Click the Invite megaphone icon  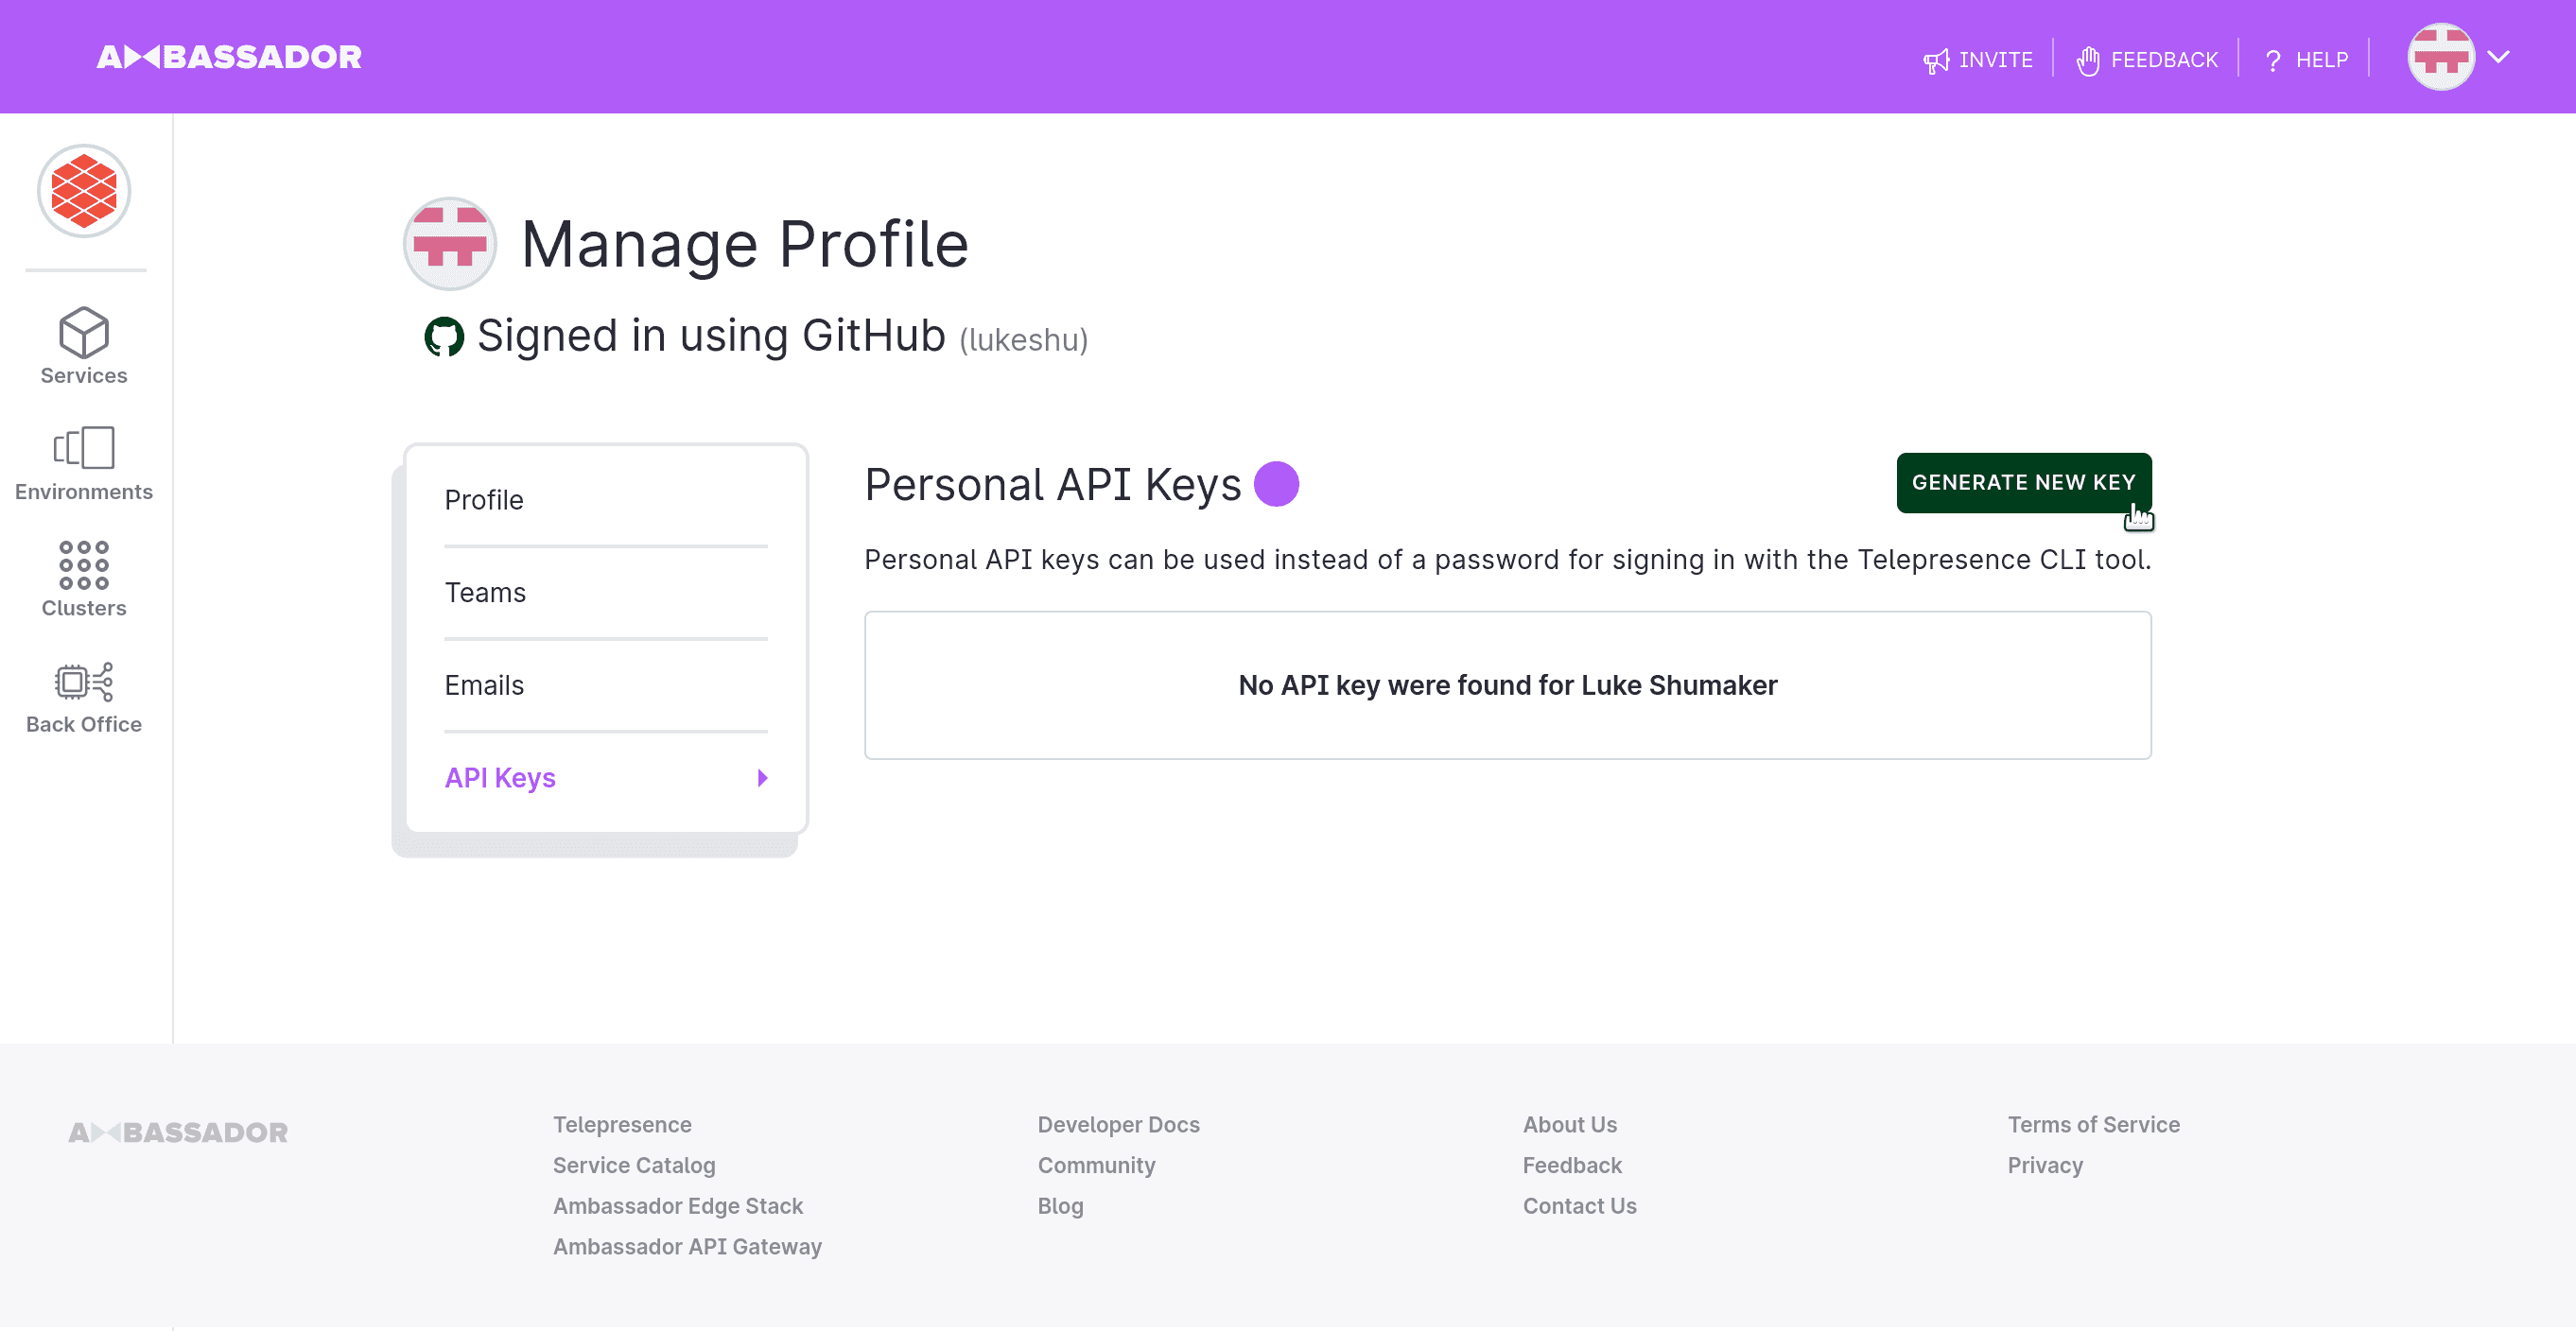pyautogui.click(x=1936, y=60)
